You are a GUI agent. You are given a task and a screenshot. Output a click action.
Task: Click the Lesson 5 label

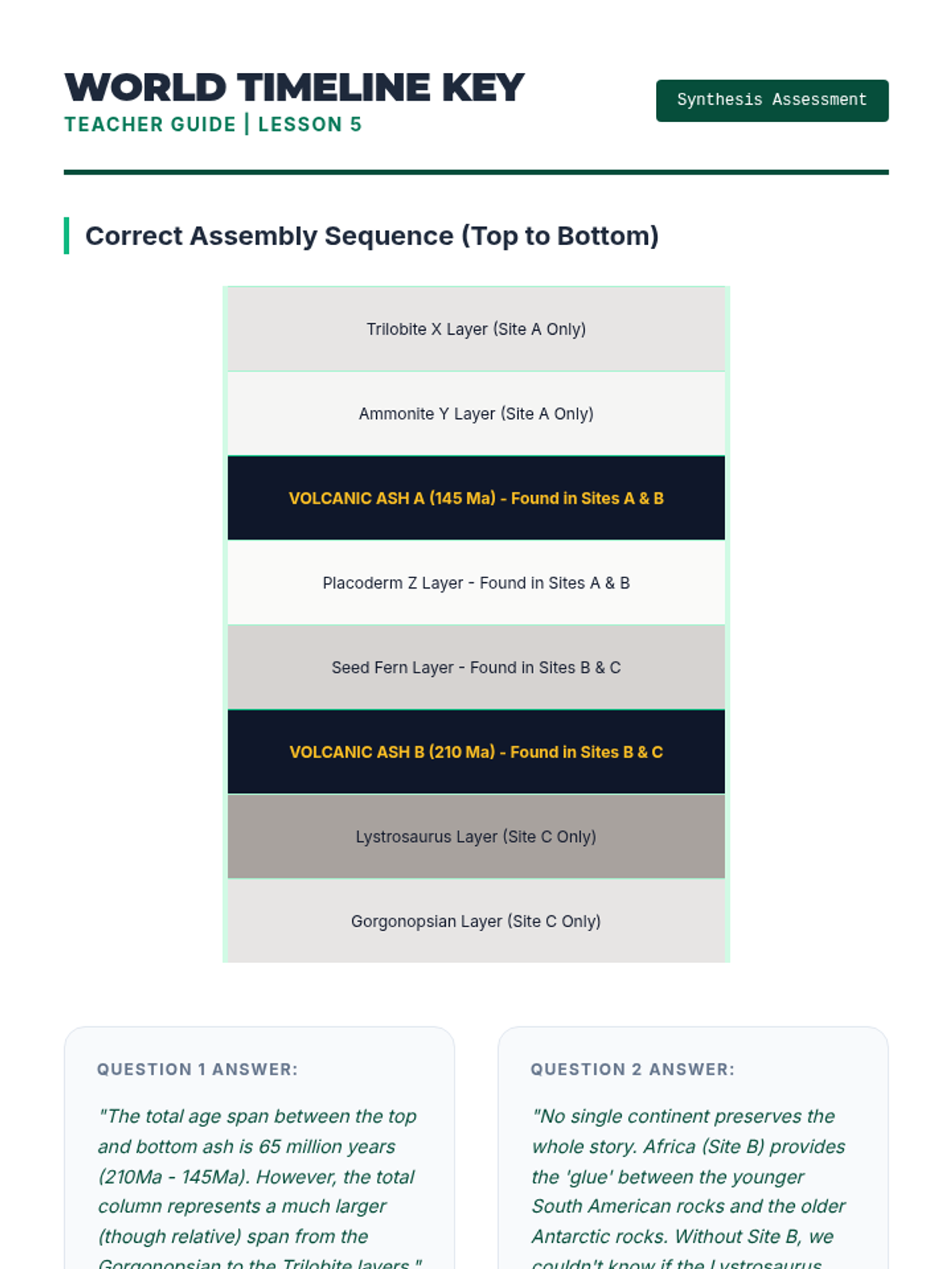[309, 125]
